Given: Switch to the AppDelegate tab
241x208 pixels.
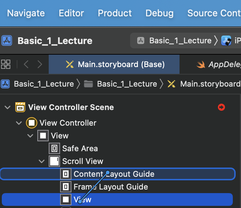Looking at the screenshot, I should click(220, 64).
